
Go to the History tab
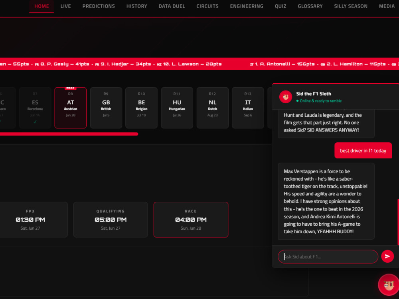pyautogui.click(x=136, y=6)
